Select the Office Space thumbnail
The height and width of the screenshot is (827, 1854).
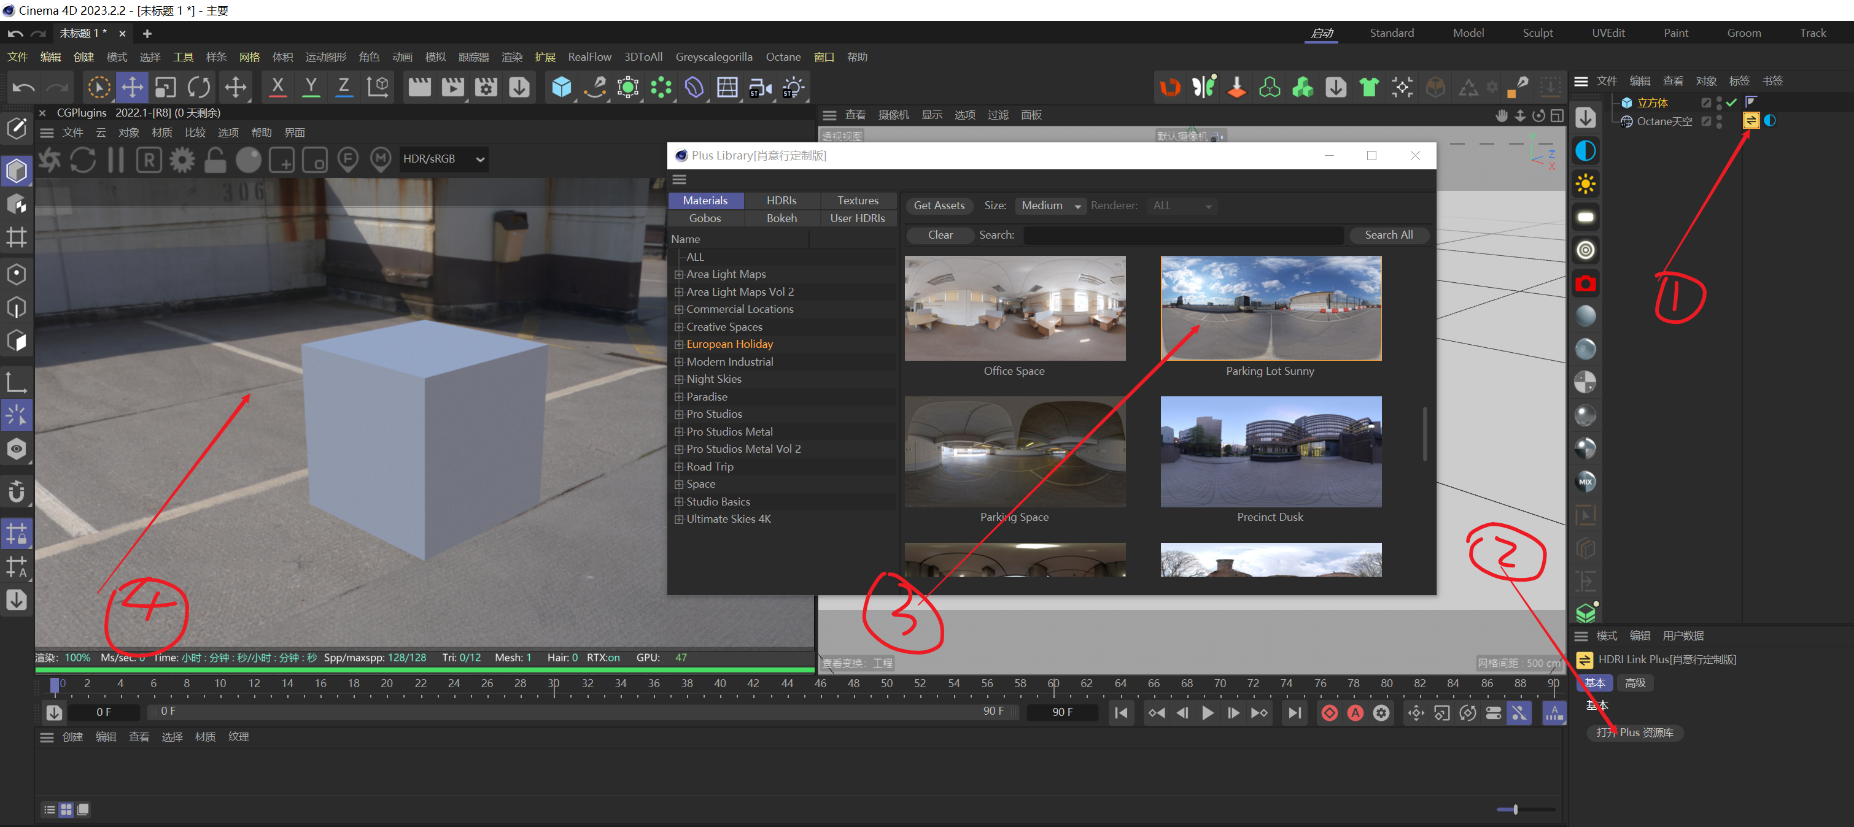1015,309
